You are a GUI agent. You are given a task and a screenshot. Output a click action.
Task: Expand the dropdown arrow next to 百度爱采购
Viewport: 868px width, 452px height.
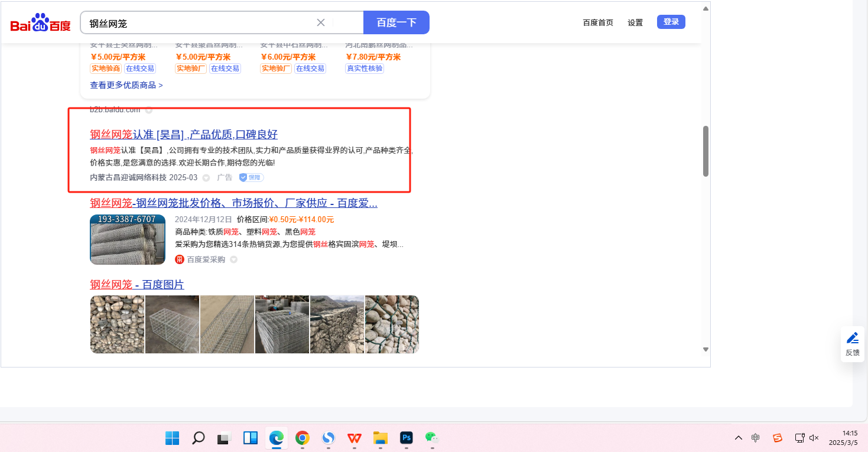233,260
